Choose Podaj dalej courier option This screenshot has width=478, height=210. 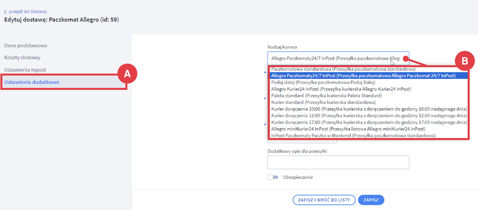pyautogui.click(x=368, y=82)
